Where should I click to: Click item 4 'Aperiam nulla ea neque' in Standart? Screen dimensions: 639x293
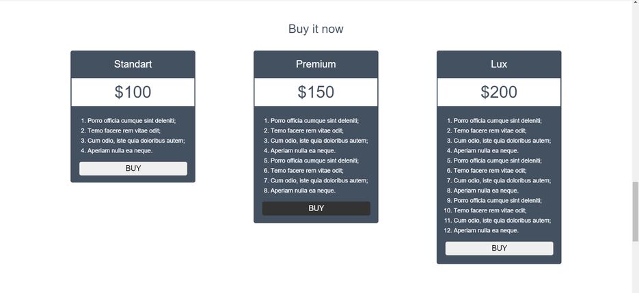pyautogui.click(x=117, y=151)
